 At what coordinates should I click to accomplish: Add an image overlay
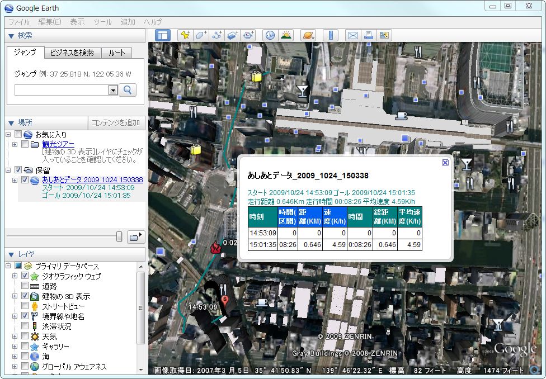tap(233, 35)
